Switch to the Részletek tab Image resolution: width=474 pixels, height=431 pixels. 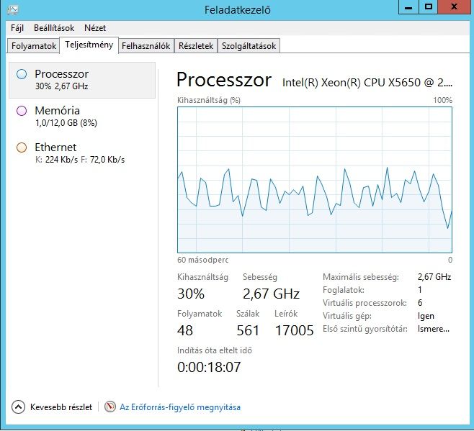[196, 46]
